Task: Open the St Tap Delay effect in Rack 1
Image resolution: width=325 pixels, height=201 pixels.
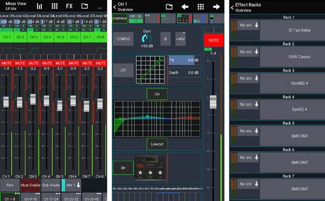Action: pos(292,30)
